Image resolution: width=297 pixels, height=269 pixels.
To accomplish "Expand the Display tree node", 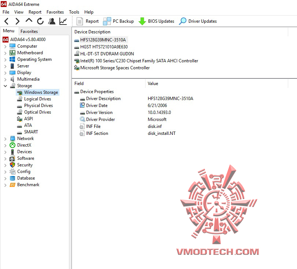I will tap(5, 73).
